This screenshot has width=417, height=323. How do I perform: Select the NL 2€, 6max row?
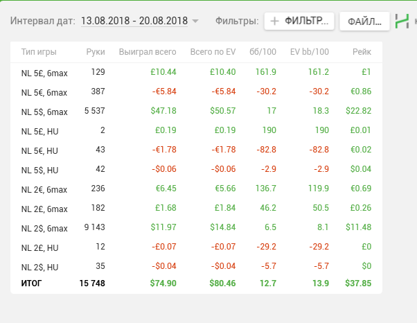(44, 189)
